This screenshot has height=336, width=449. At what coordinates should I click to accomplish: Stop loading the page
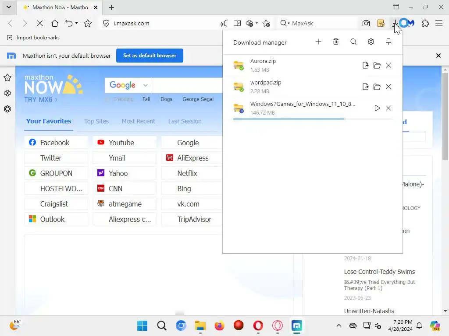coord(40,23)
